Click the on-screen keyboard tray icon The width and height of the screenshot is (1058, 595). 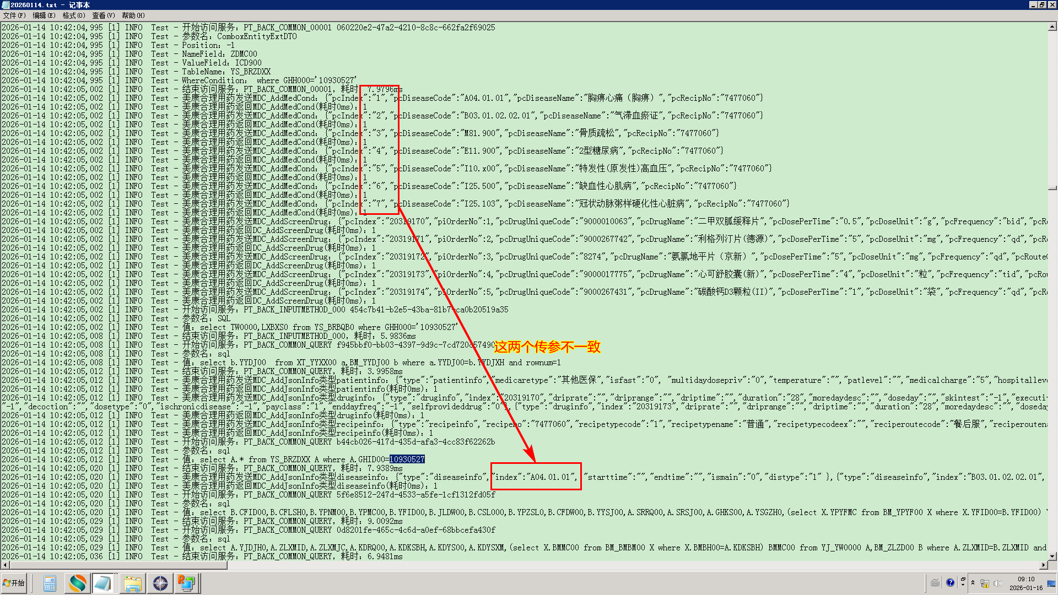click(x=935, y=582)
